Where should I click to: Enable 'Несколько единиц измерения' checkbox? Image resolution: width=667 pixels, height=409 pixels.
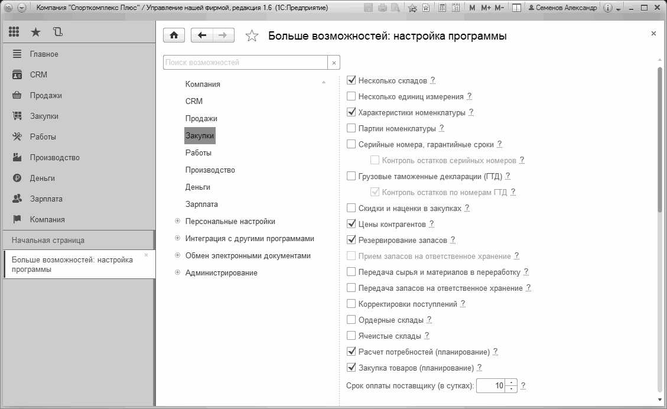tap(351, 96)
